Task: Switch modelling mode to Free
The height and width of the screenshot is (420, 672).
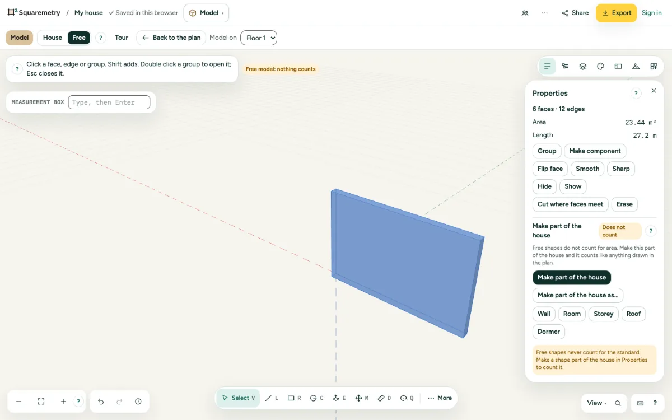Action: coord(79,38)
